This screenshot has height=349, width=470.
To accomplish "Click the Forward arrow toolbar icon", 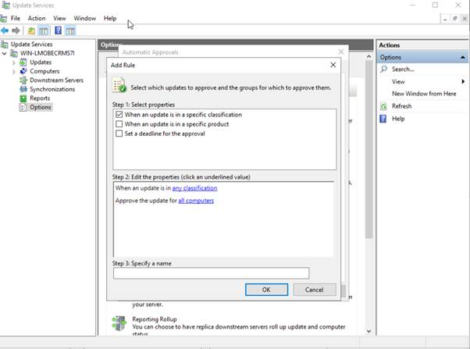I will (16, 30).
